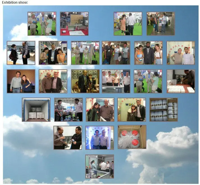View the two men before purple-blue backdrop

coord(100,137)
